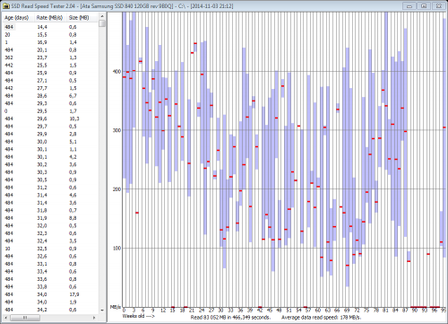Select the row with rate 29,7
The width and height of the screenshot is (448, 324).
[x=50, y=127]
